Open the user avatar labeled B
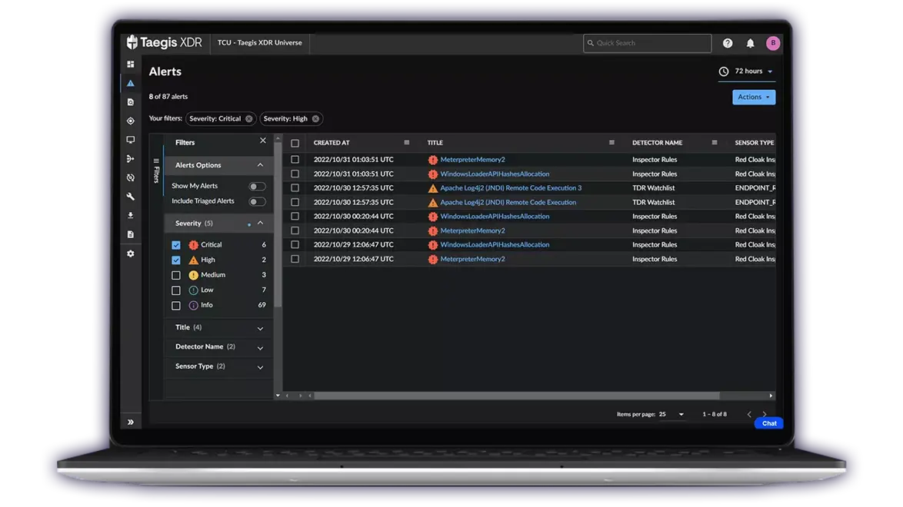The width and height of the screenshot is (903, 507). pos(773,43)
